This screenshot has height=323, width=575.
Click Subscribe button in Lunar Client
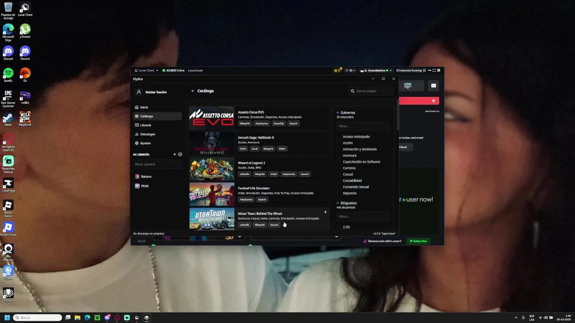pyautogui.click(x=418, y=241)
